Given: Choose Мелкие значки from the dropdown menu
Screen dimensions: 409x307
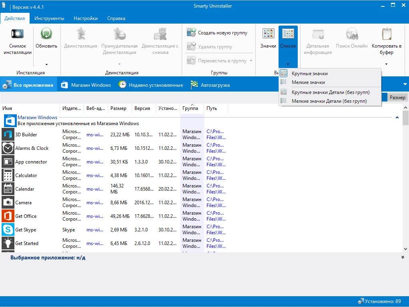Looking at the screenshot, I should 330,82.
